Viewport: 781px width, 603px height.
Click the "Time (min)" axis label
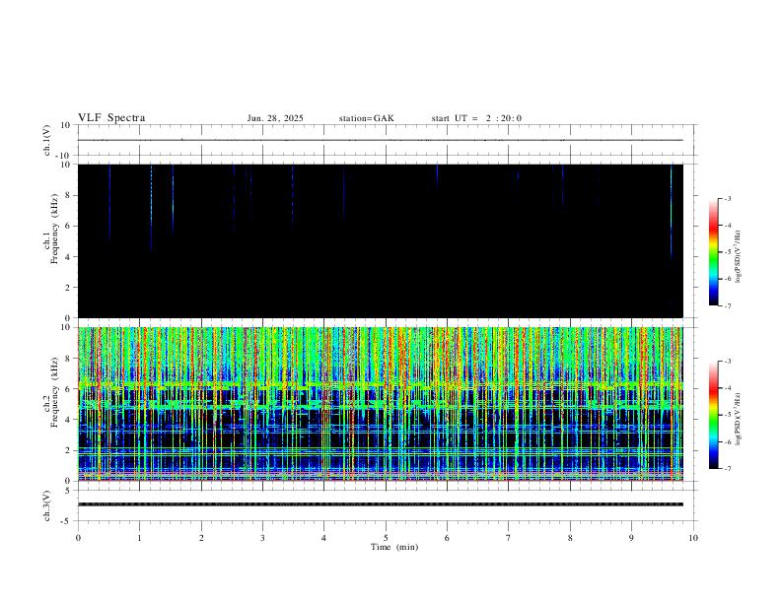tap(394, 547)
